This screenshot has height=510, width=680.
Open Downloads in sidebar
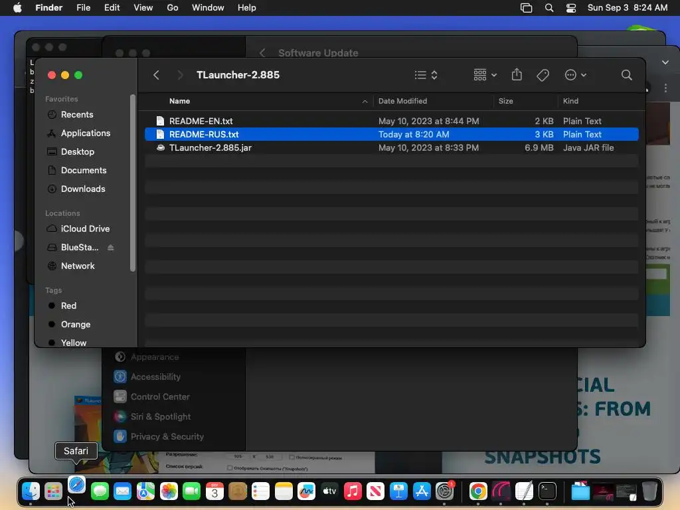pos(83,189)
